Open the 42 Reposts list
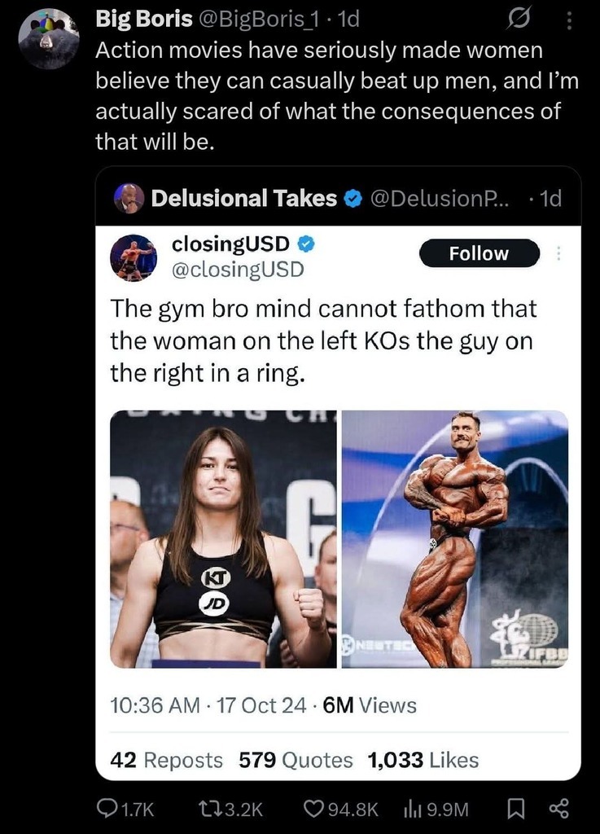 pyautogui.click(x=166, y=760)
